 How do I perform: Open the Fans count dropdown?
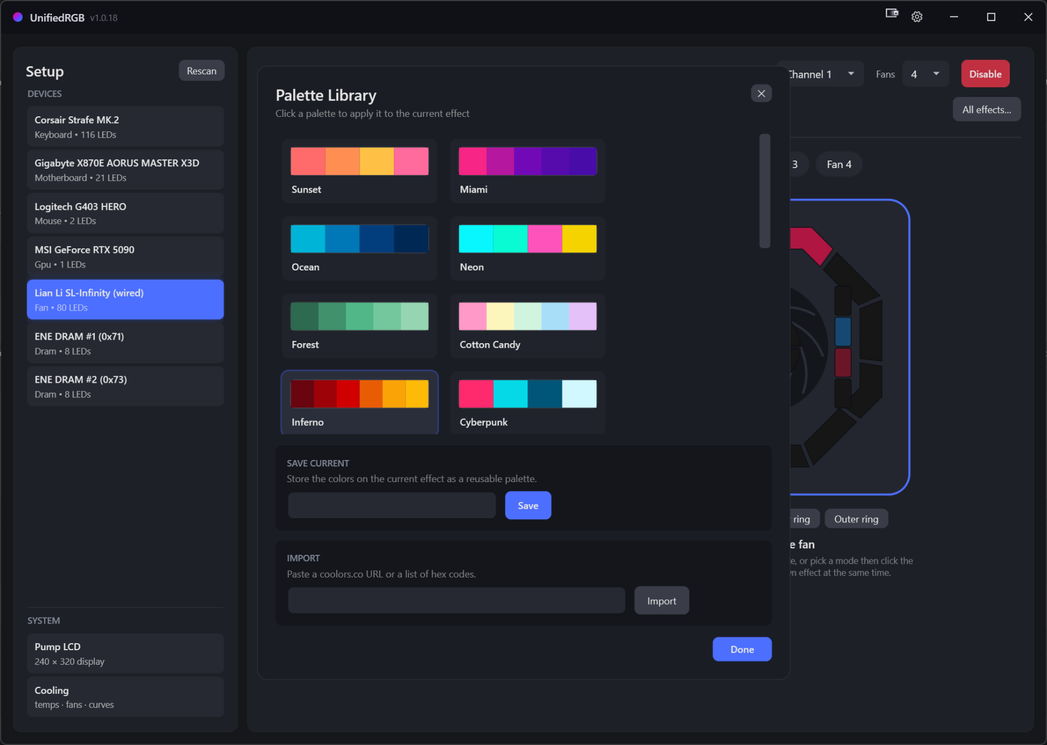pos(925,74)
